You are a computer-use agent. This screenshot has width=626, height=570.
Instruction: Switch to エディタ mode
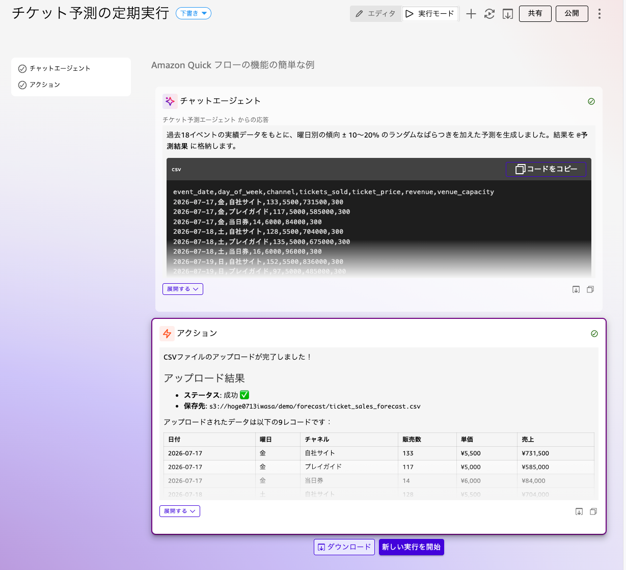[x=375, y=14]
